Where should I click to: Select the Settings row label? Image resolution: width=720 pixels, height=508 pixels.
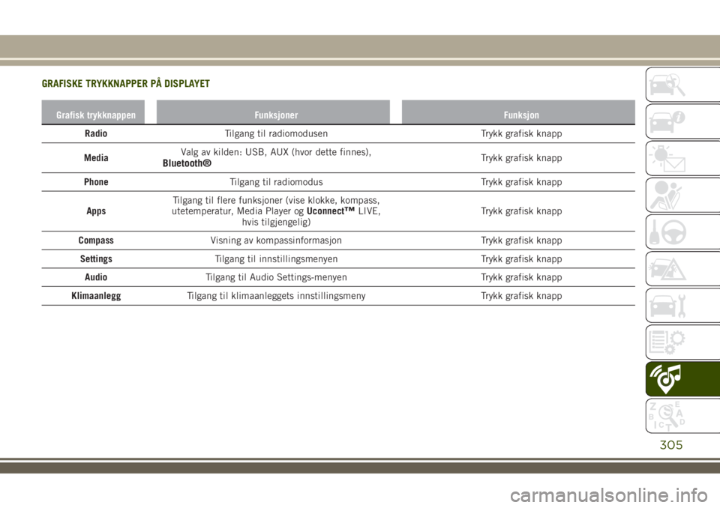[x=96, y=258]
